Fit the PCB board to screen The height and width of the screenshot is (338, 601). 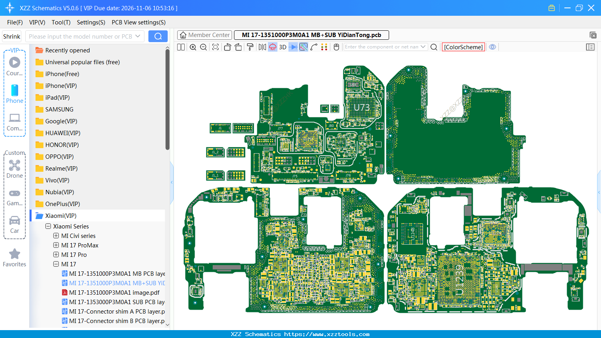tap(215, 47)
